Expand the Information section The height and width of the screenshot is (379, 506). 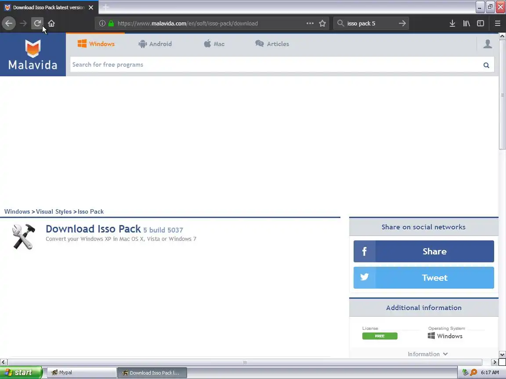coord(427,354)
